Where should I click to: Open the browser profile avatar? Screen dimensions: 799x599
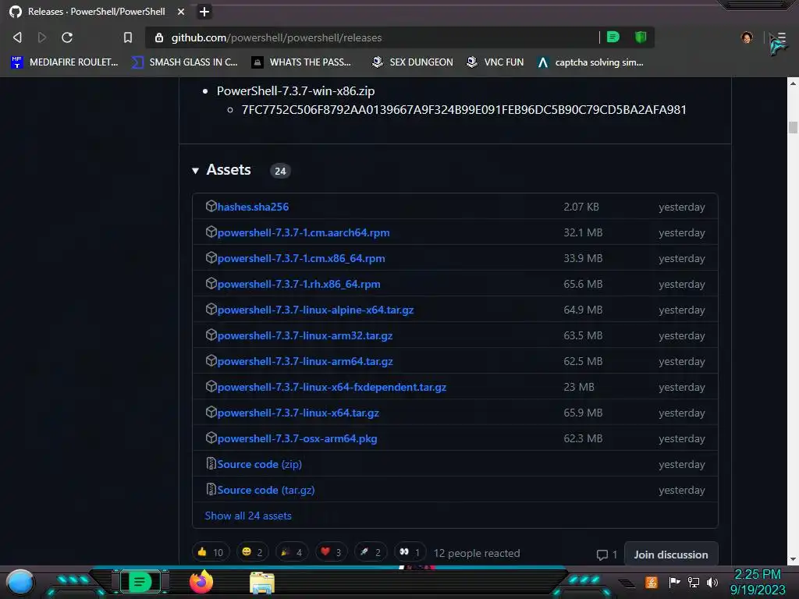747,37
